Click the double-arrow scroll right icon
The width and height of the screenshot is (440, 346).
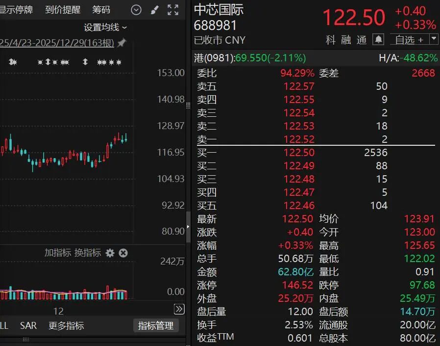click(179, 309)
